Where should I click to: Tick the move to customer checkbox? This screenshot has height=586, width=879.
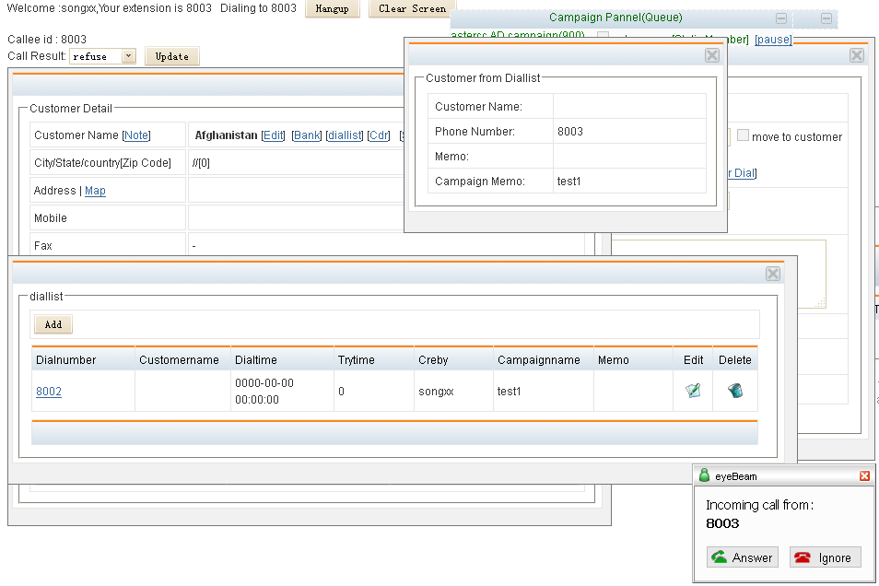click(x=743, y=135)
